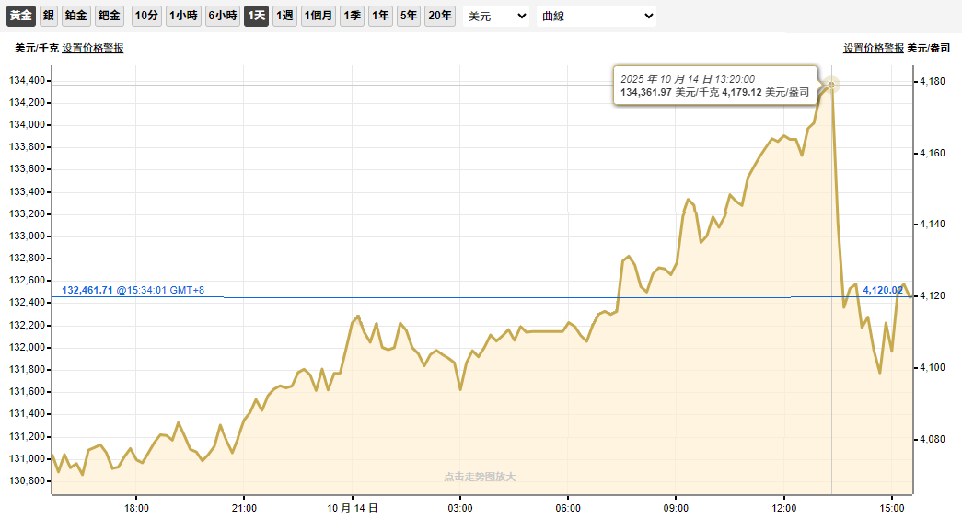Select the active 1天 range button
This screenshot has width=962, height=519.
pyautogui.click(x=256, y=16)
